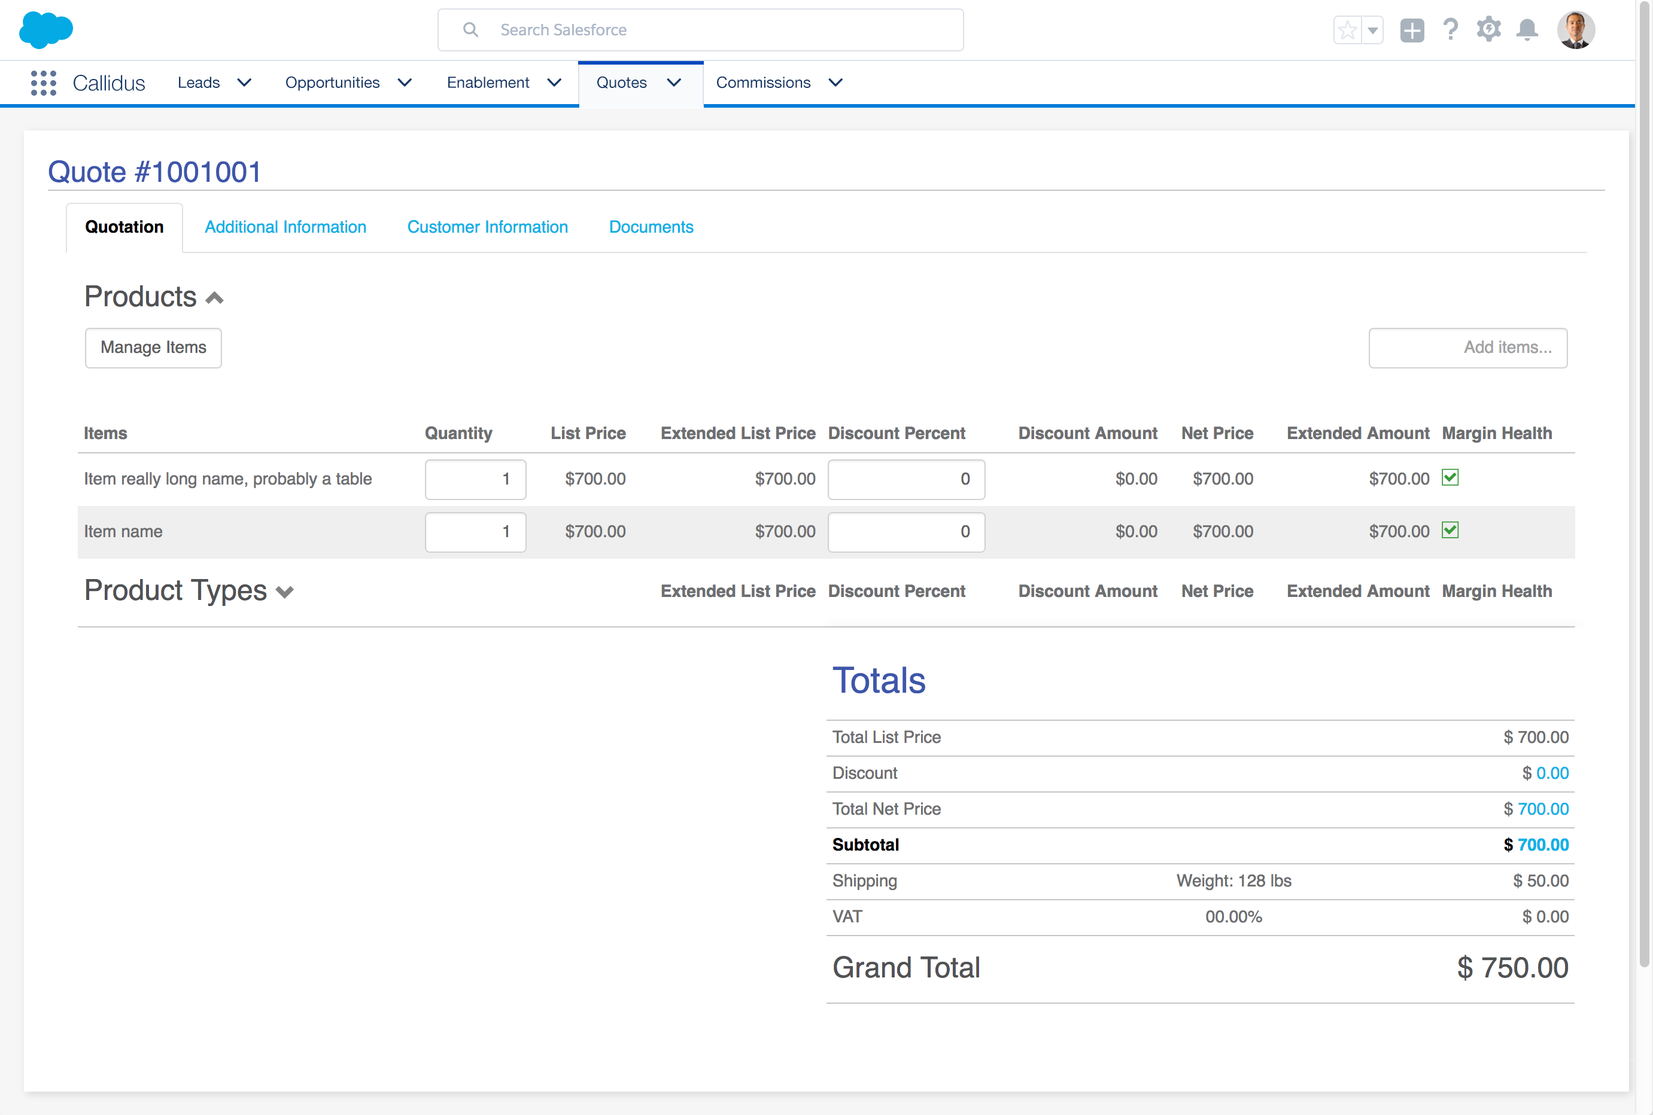Switch to the Additional Information tab
This screenshot has height=1115, width=1653.
(285, 227)
